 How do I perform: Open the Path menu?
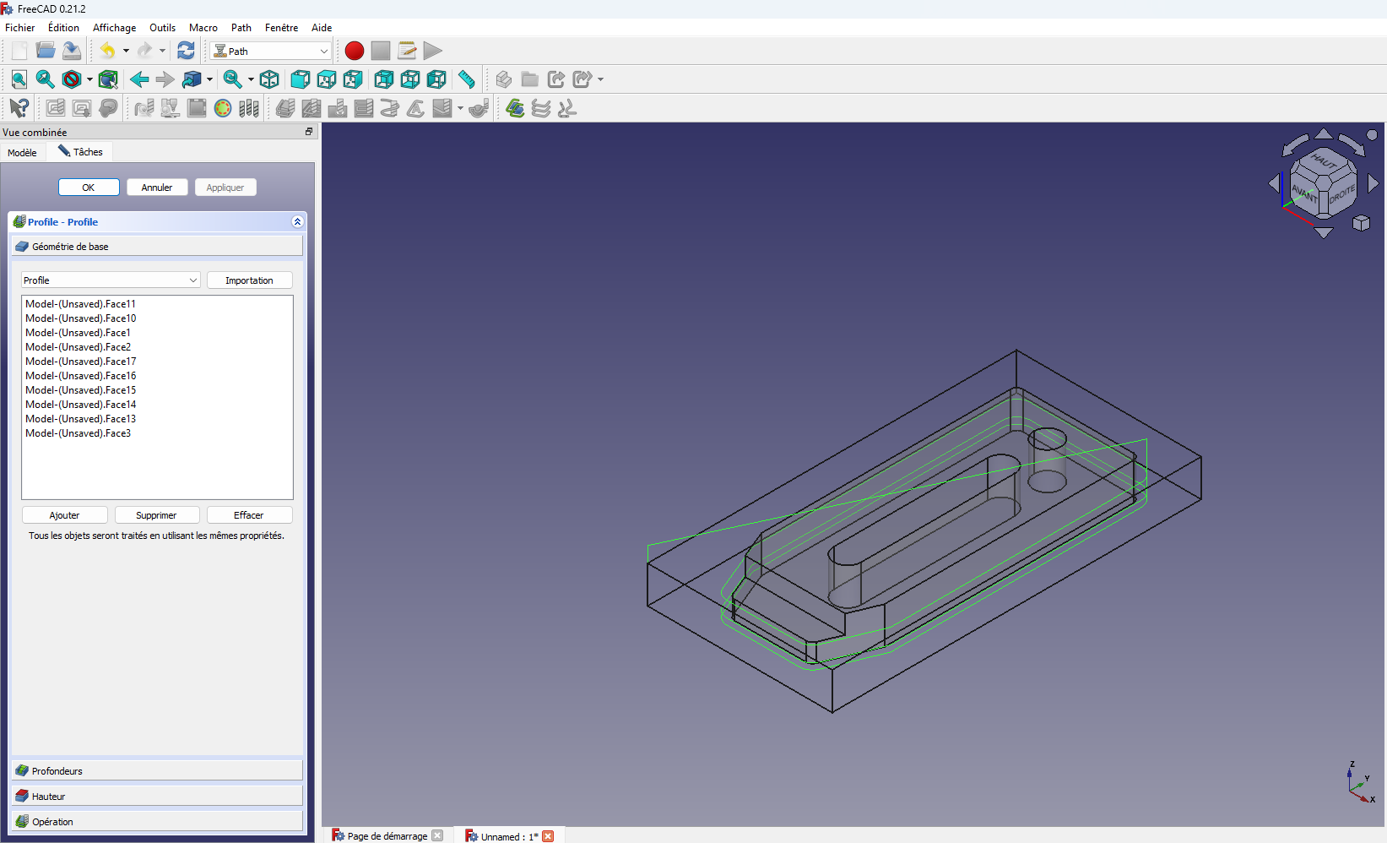(241, 27)
